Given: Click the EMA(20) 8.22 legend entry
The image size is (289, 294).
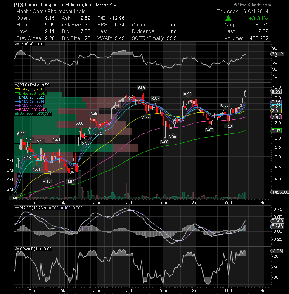Looking at the screenshot, I should click(x=31, y=97).
